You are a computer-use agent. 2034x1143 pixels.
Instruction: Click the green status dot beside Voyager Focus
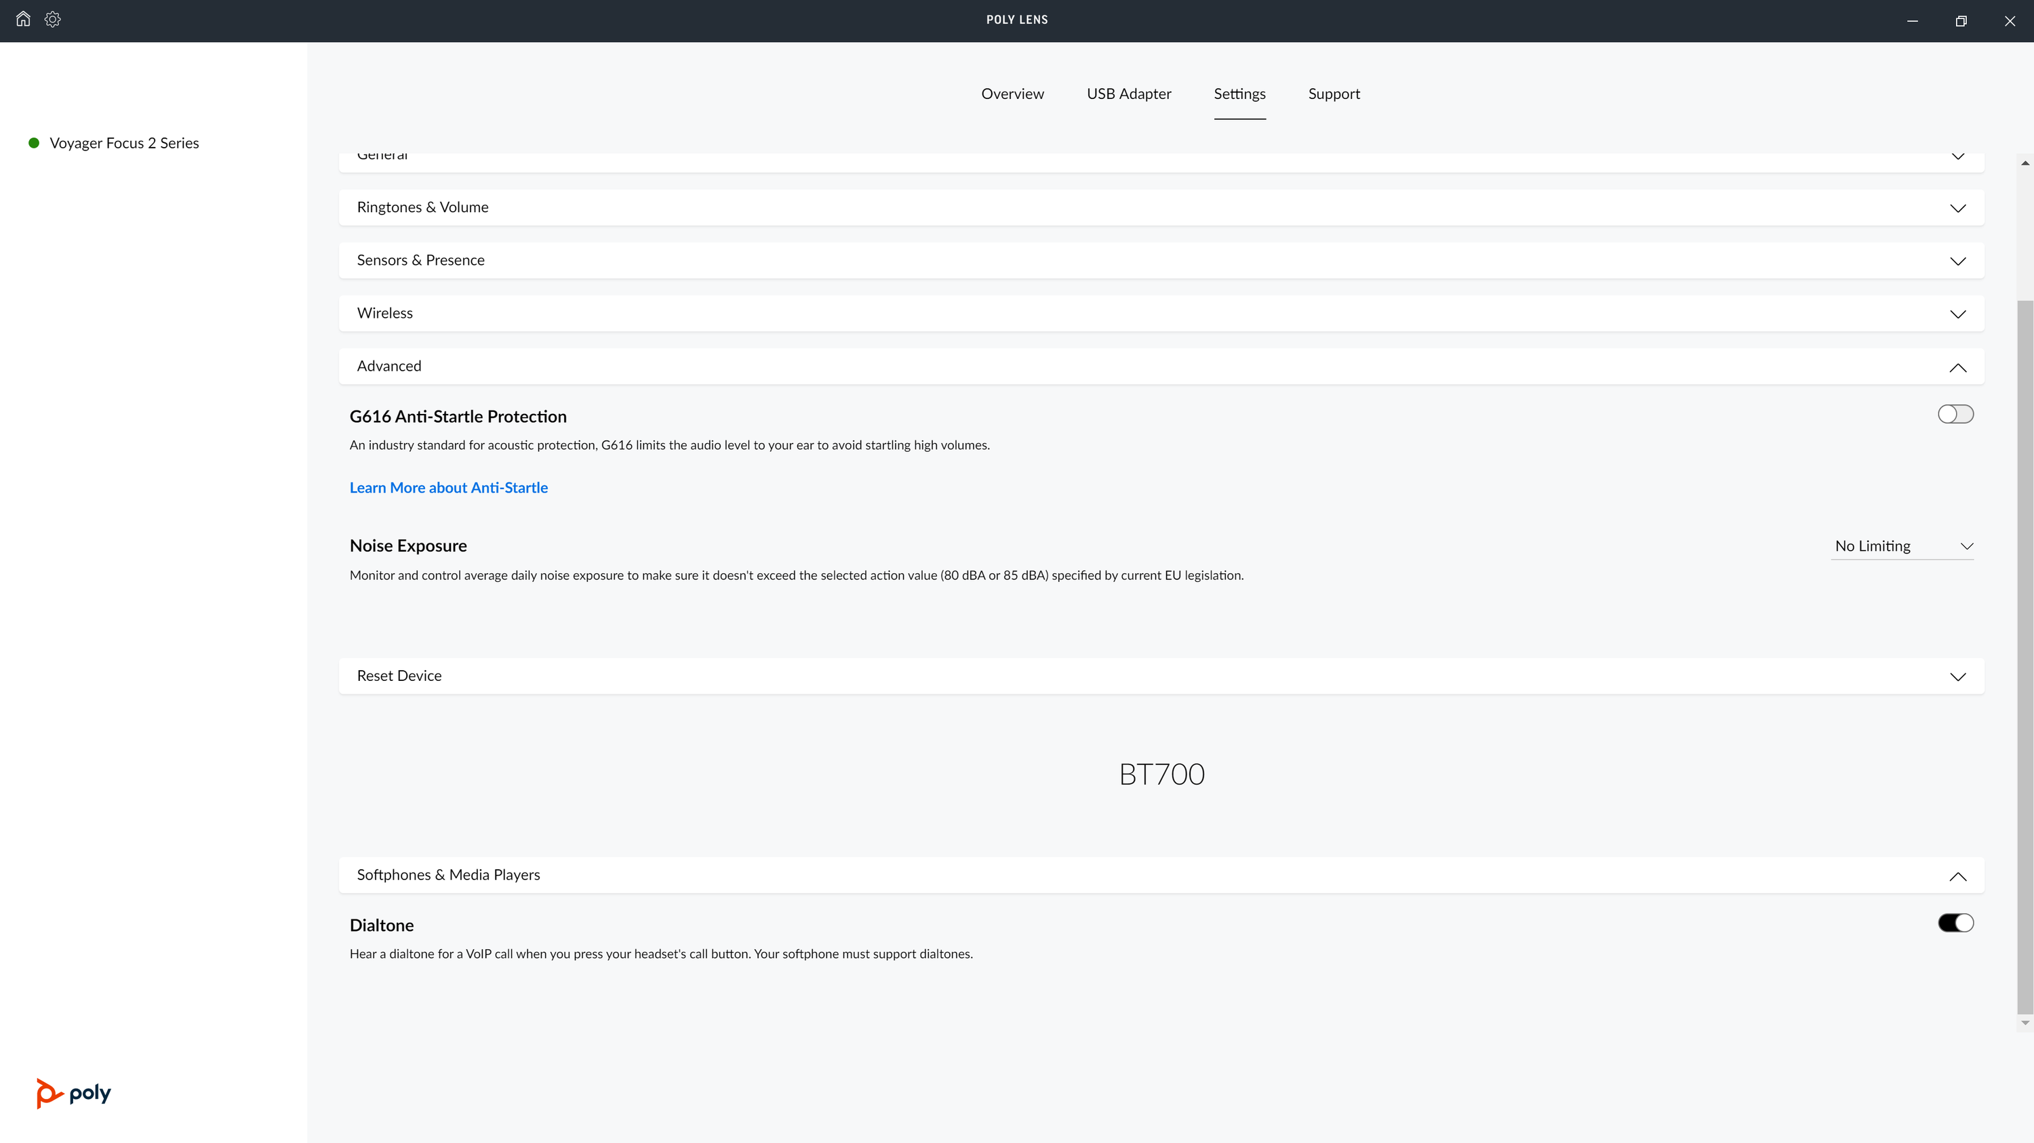(34, 143)
